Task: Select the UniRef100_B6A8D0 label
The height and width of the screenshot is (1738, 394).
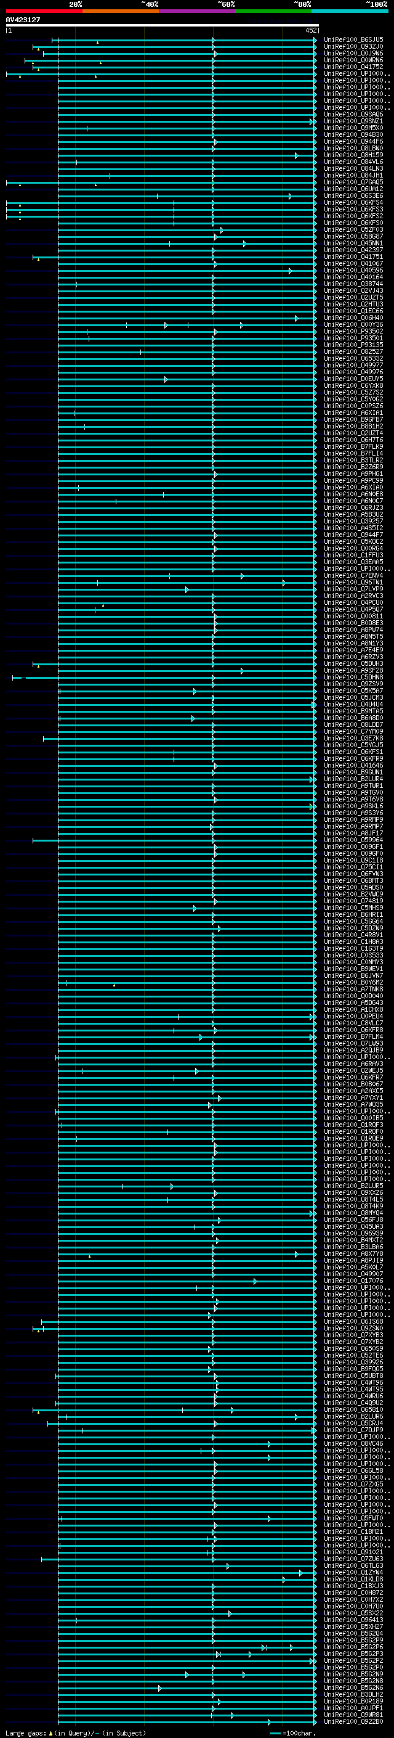Action: point(353,718)
